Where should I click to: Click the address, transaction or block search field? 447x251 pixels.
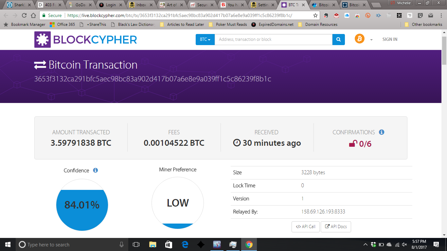click(x=274, y=40)
